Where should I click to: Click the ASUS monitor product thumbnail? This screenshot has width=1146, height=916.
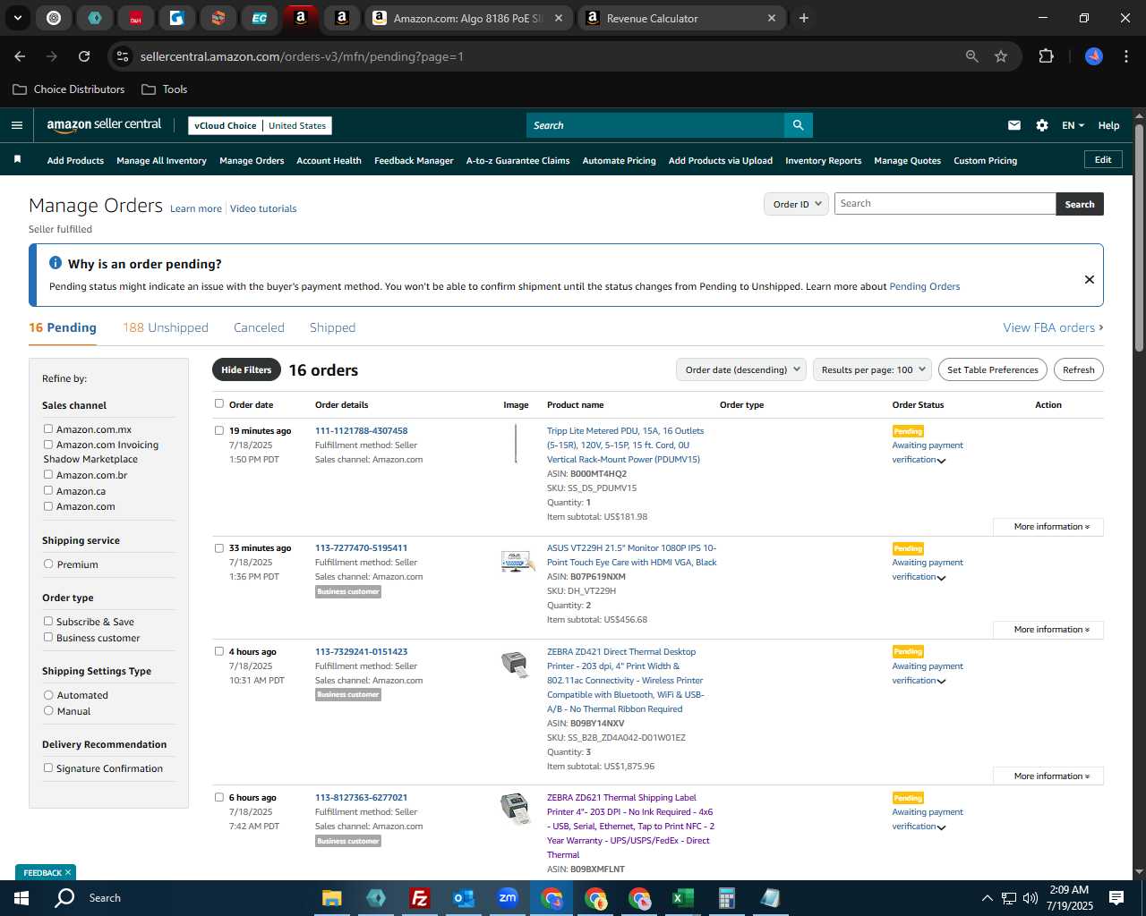[x=517, y=562]
